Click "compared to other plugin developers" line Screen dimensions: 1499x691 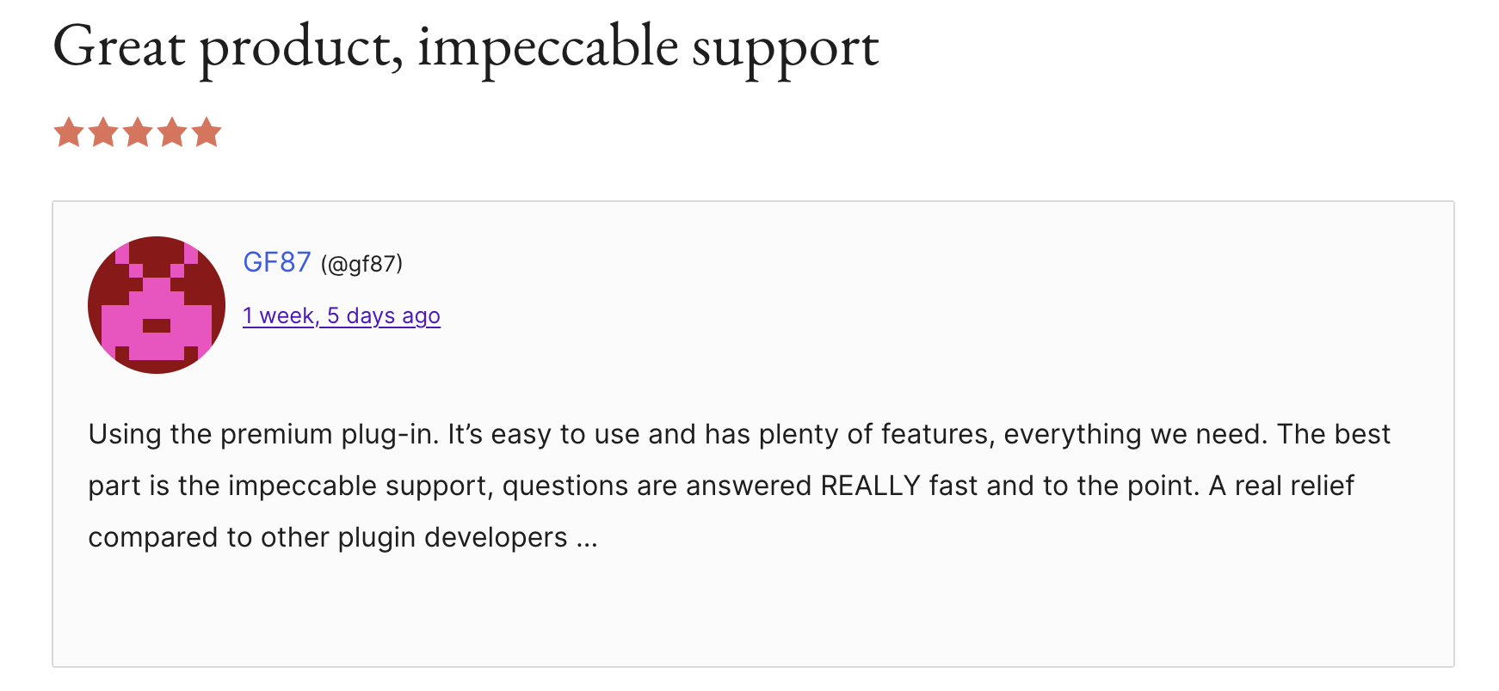[x=327, y=537]
